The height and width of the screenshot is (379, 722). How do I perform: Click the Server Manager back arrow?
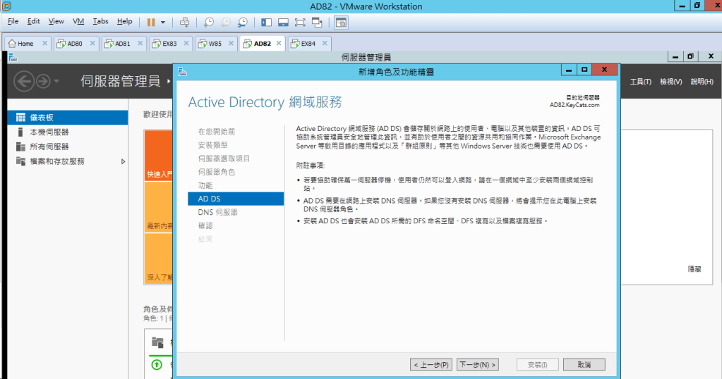pyautogui.click(x=23, y=82)
